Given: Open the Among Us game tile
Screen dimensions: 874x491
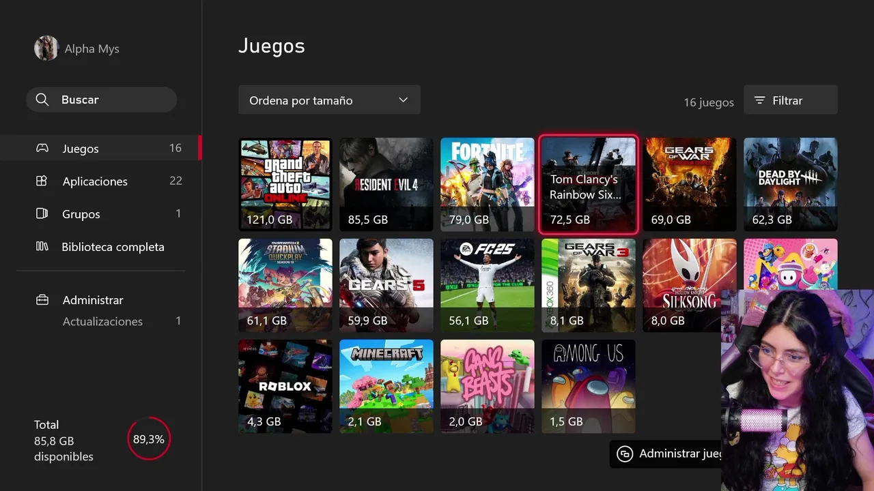Looking at the screenshot, I should tap(589, 387).
